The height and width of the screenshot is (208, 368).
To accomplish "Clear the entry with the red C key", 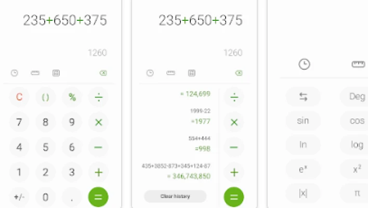I will [x=19, y=97].
